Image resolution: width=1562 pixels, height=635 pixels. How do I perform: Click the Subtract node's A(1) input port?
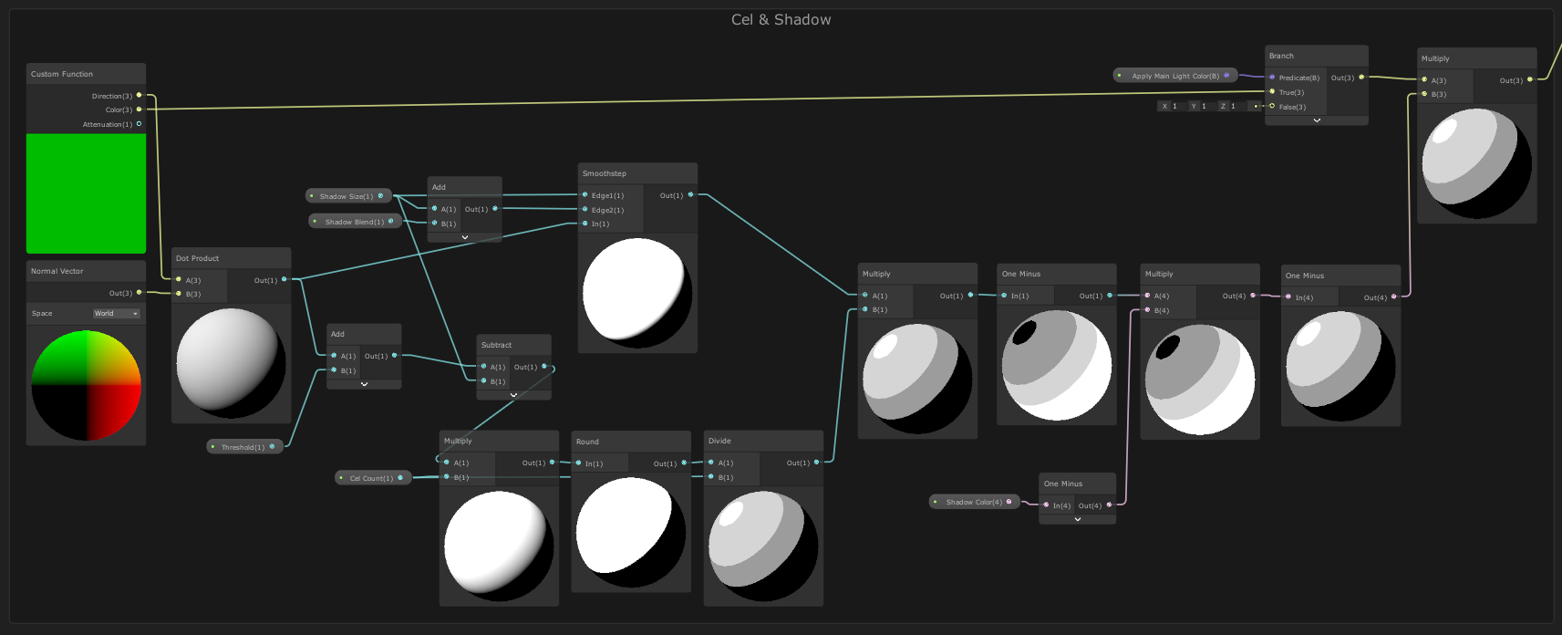click(x=483, y=367)
